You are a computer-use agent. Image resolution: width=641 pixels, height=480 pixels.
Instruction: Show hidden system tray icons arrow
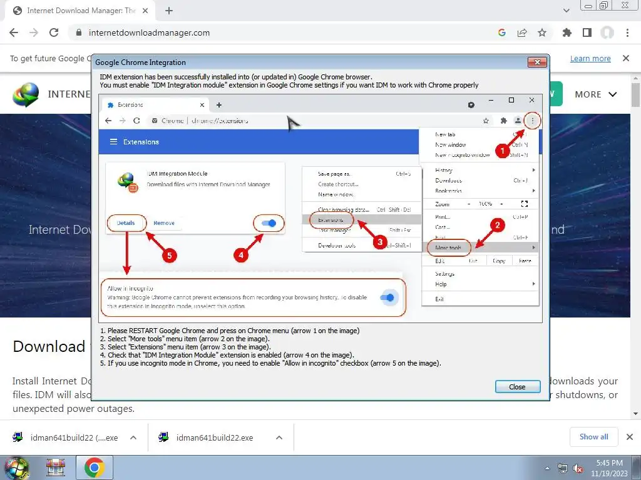coord(547,468)
